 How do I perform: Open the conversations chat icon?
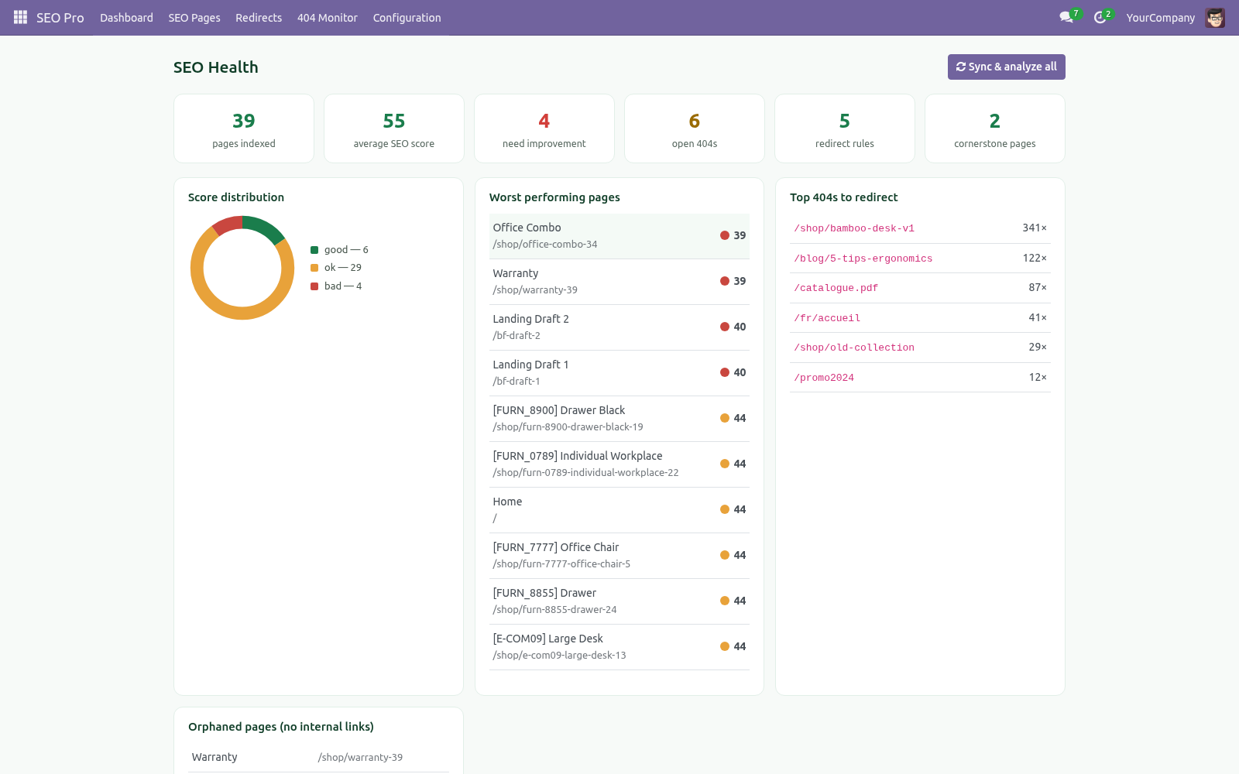point(1066,17)
